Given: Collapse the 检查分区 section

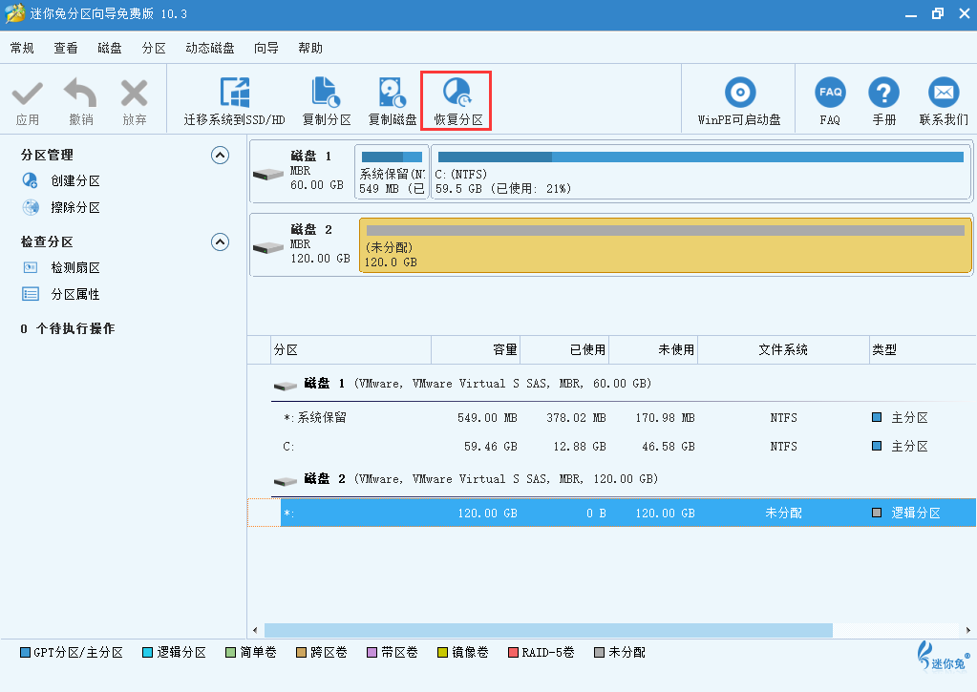Looking at the screenshot, I should tap(220, 241).
